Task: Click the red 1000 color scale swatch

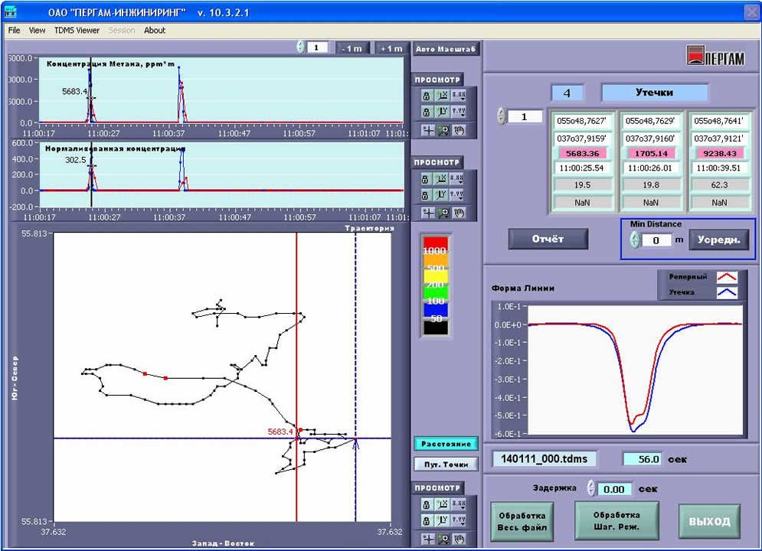Action: 436,245
